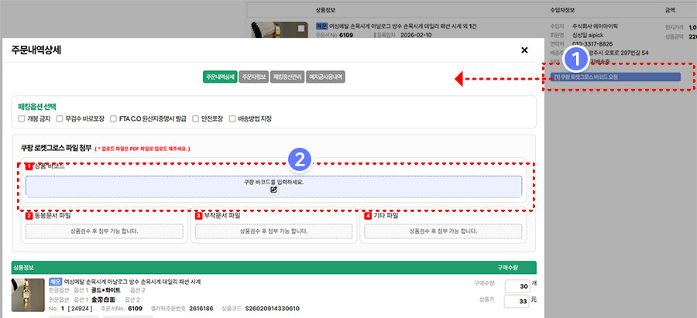Check the 무검수 바로포장 option

[66, 118]
